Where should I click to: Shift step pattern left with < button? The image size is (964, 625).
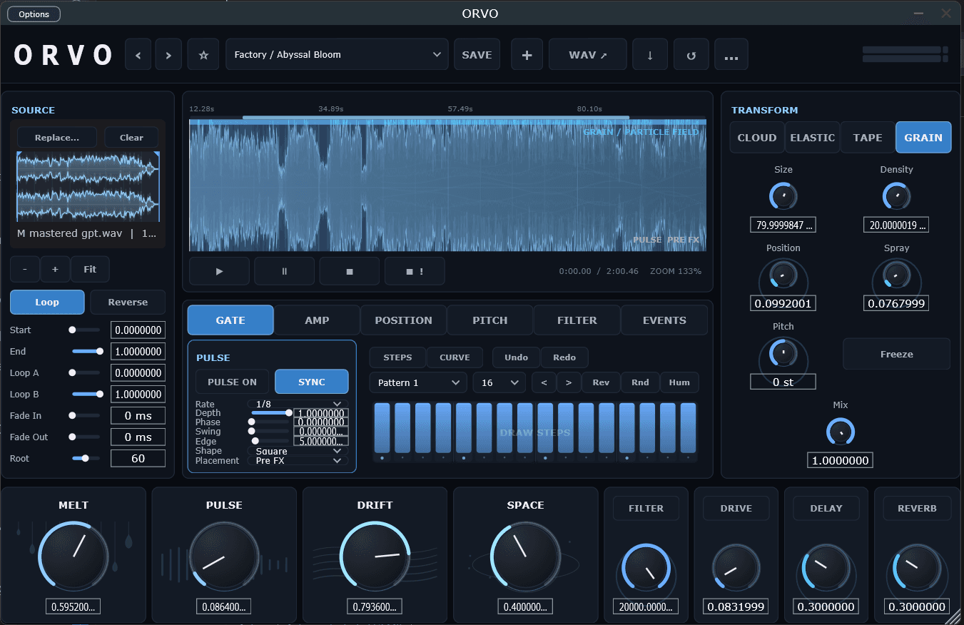(x=544, y=382)
